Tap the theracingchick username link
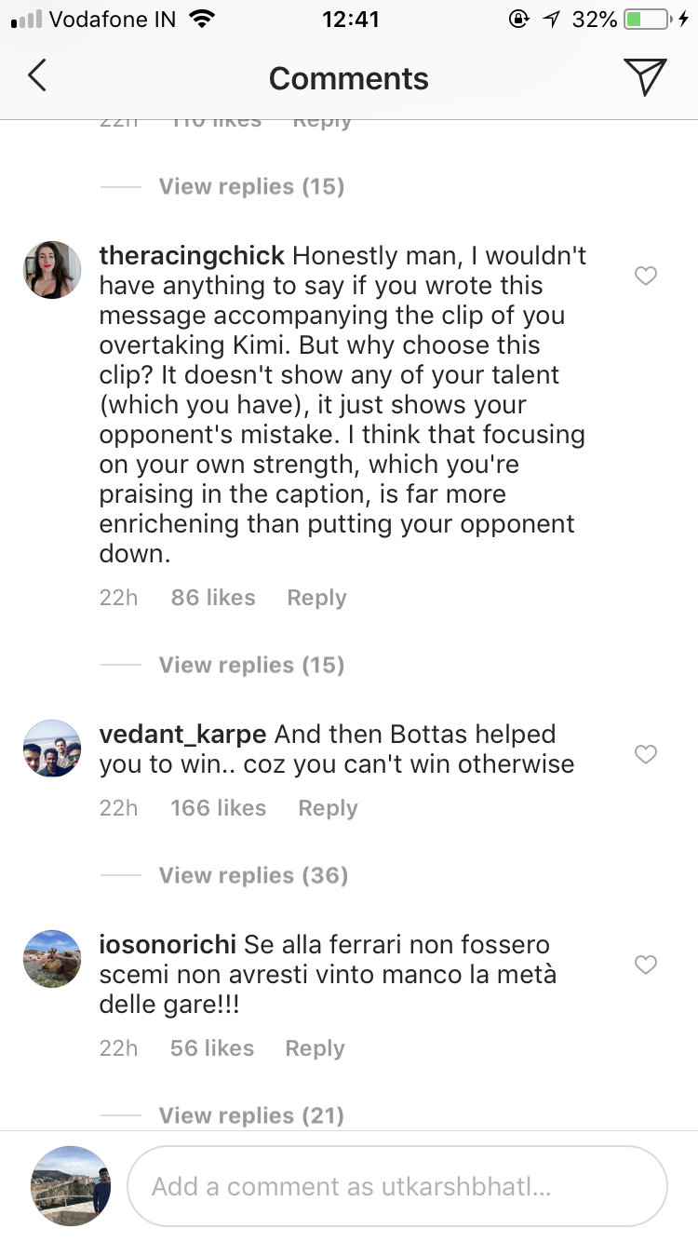The height and width of the screenshot is (1242, 698). 192,256
